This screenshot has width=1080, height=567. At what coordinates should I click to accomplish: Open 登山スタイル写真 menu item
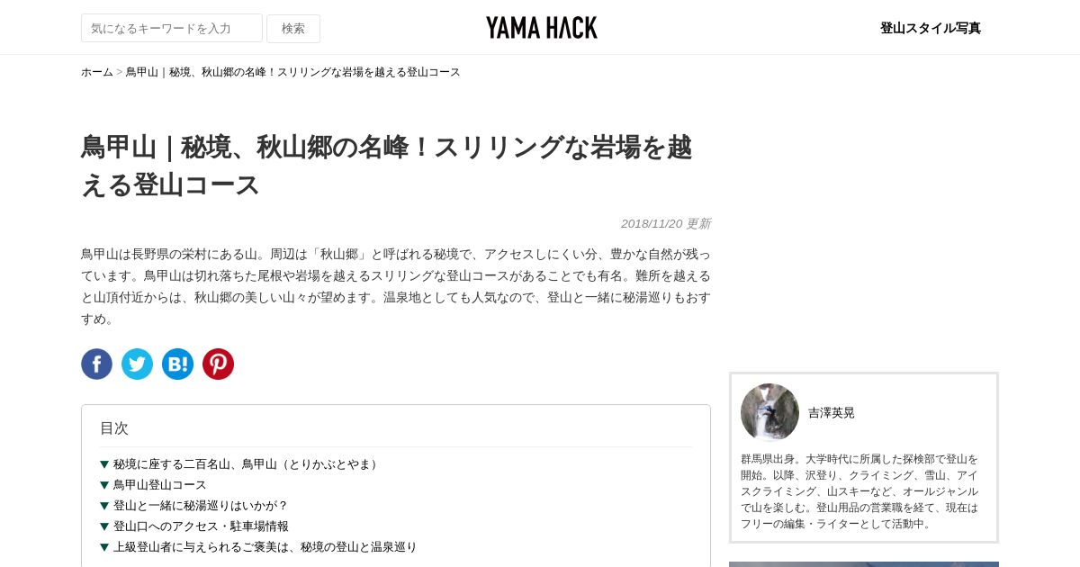[931, 28]
